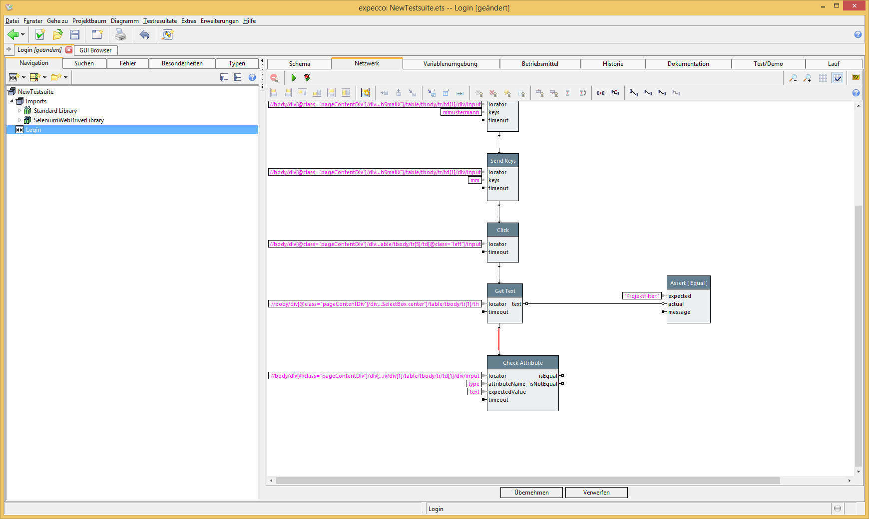The height and width of the screenshot is (519, 869).
Task: Toggle the snap-to-grid checkmark icon
Action: [838, 78]
